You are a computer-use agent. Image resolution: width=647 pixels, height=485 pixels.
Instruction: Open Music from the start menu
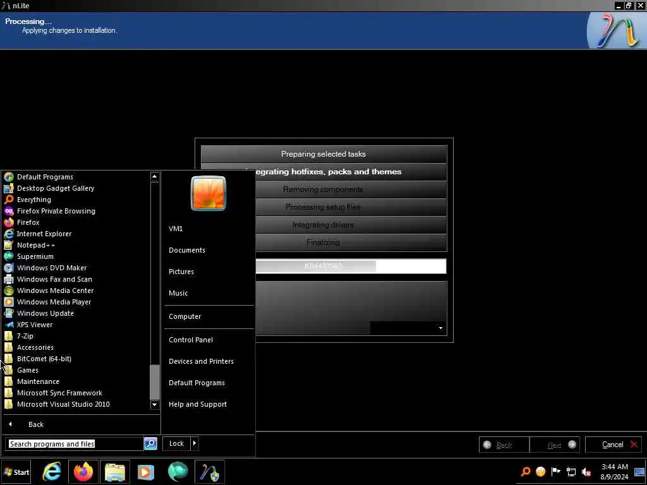(x=178, y=293)
